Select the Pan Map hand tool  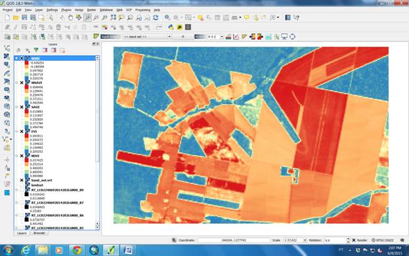click(x=70, y=18)
